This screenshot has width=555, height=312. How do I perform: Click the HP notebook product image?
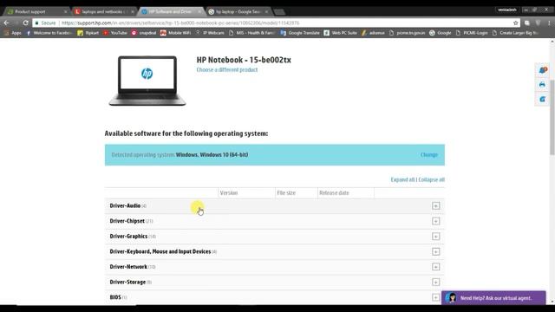click(147, 81)
